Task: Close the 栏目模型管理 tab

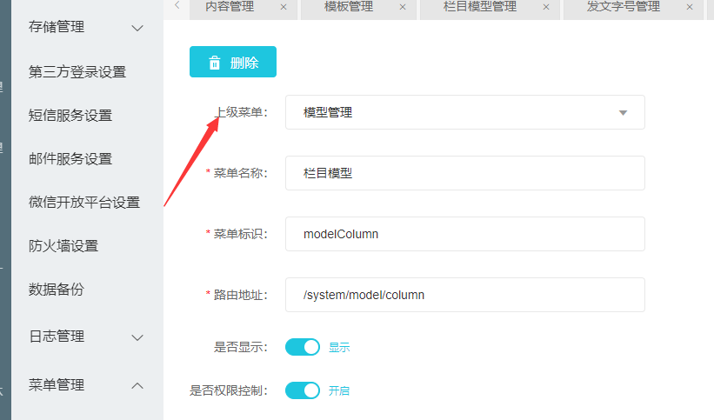Action: tap(546, 7)
